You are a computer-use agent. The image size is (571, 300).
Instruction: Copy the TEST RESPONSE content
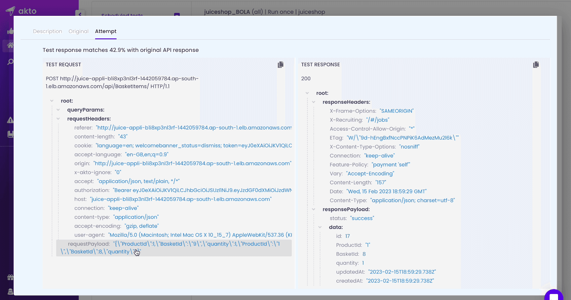click(536, 64)
